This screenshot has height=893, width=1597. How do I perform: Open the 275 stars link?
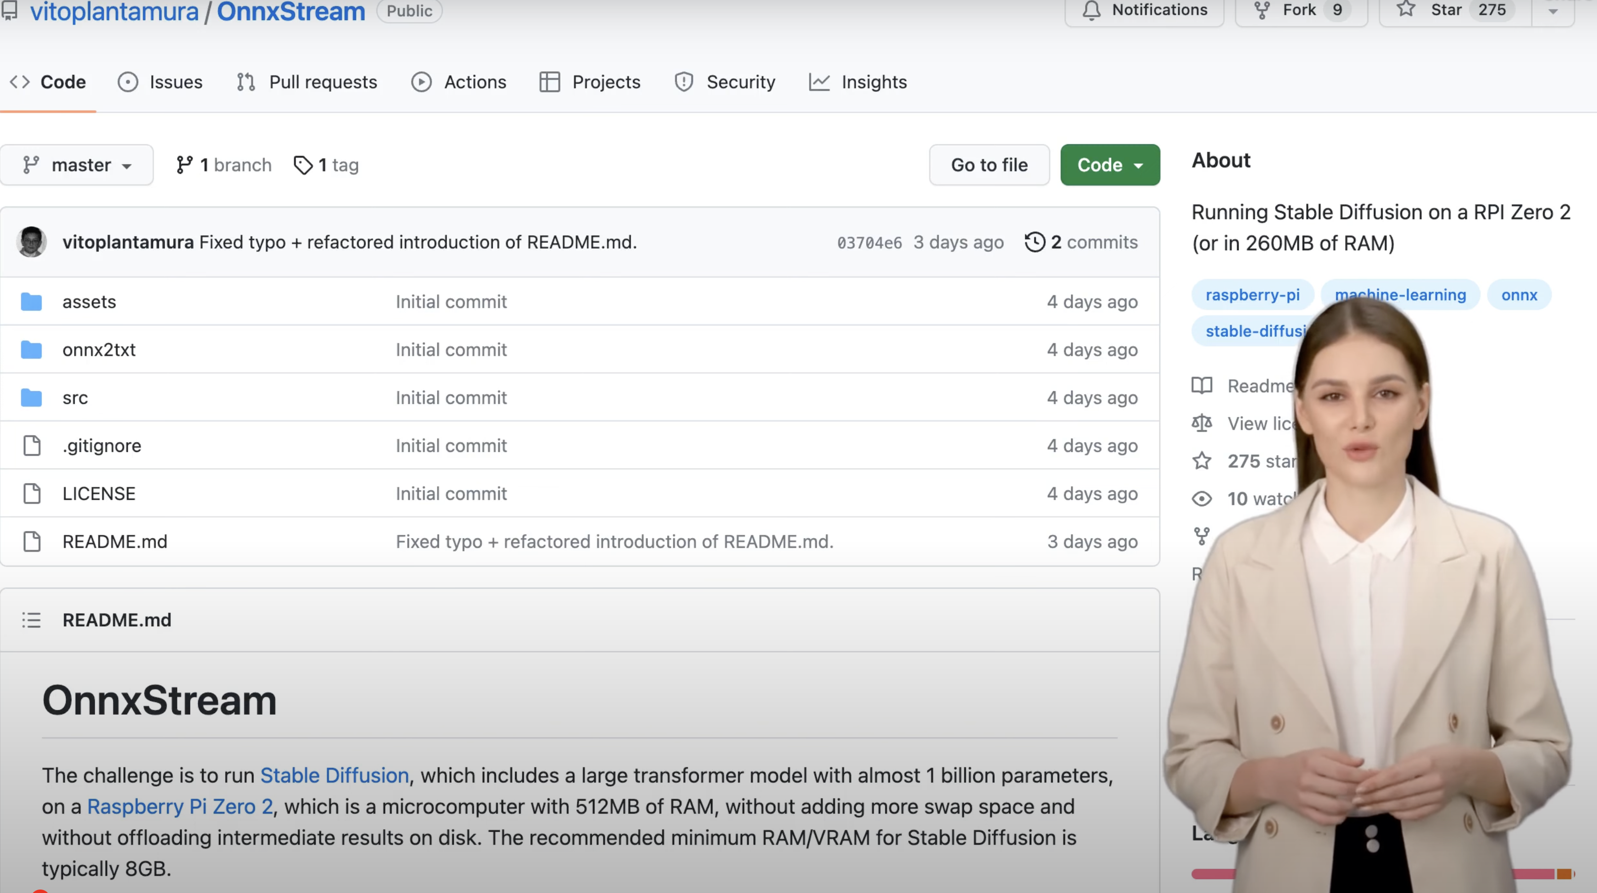click(1261, 461)
